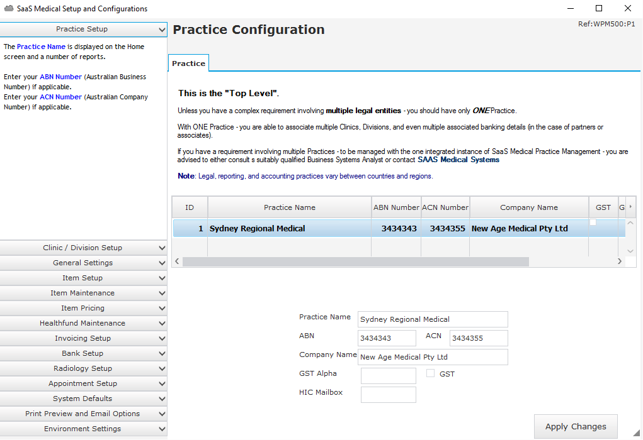Viewport: 643px width, 440px height.
Task: Expand Invoicing Setup section
Action: coord(83,339)
